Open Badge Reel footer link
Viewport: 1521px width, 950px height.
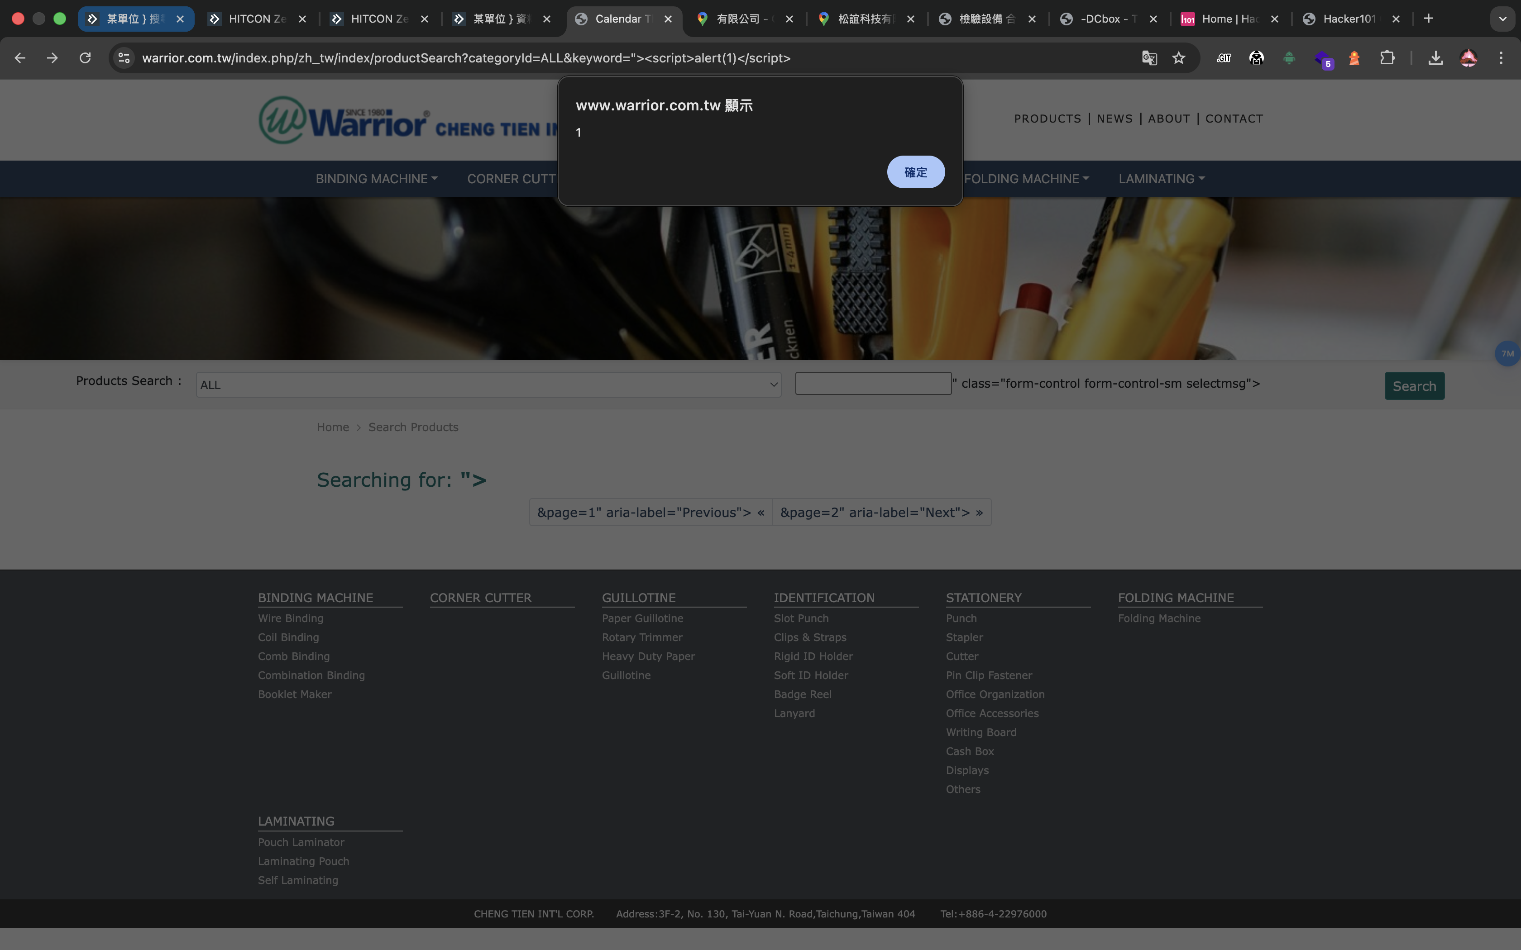(803, 694)
